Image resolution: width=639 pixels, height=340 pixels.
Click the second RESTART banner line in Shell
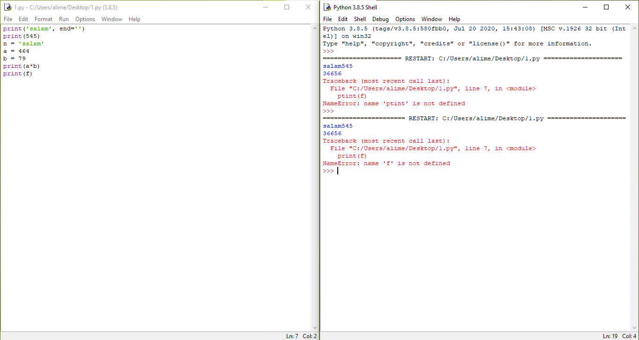coord(474,118)
